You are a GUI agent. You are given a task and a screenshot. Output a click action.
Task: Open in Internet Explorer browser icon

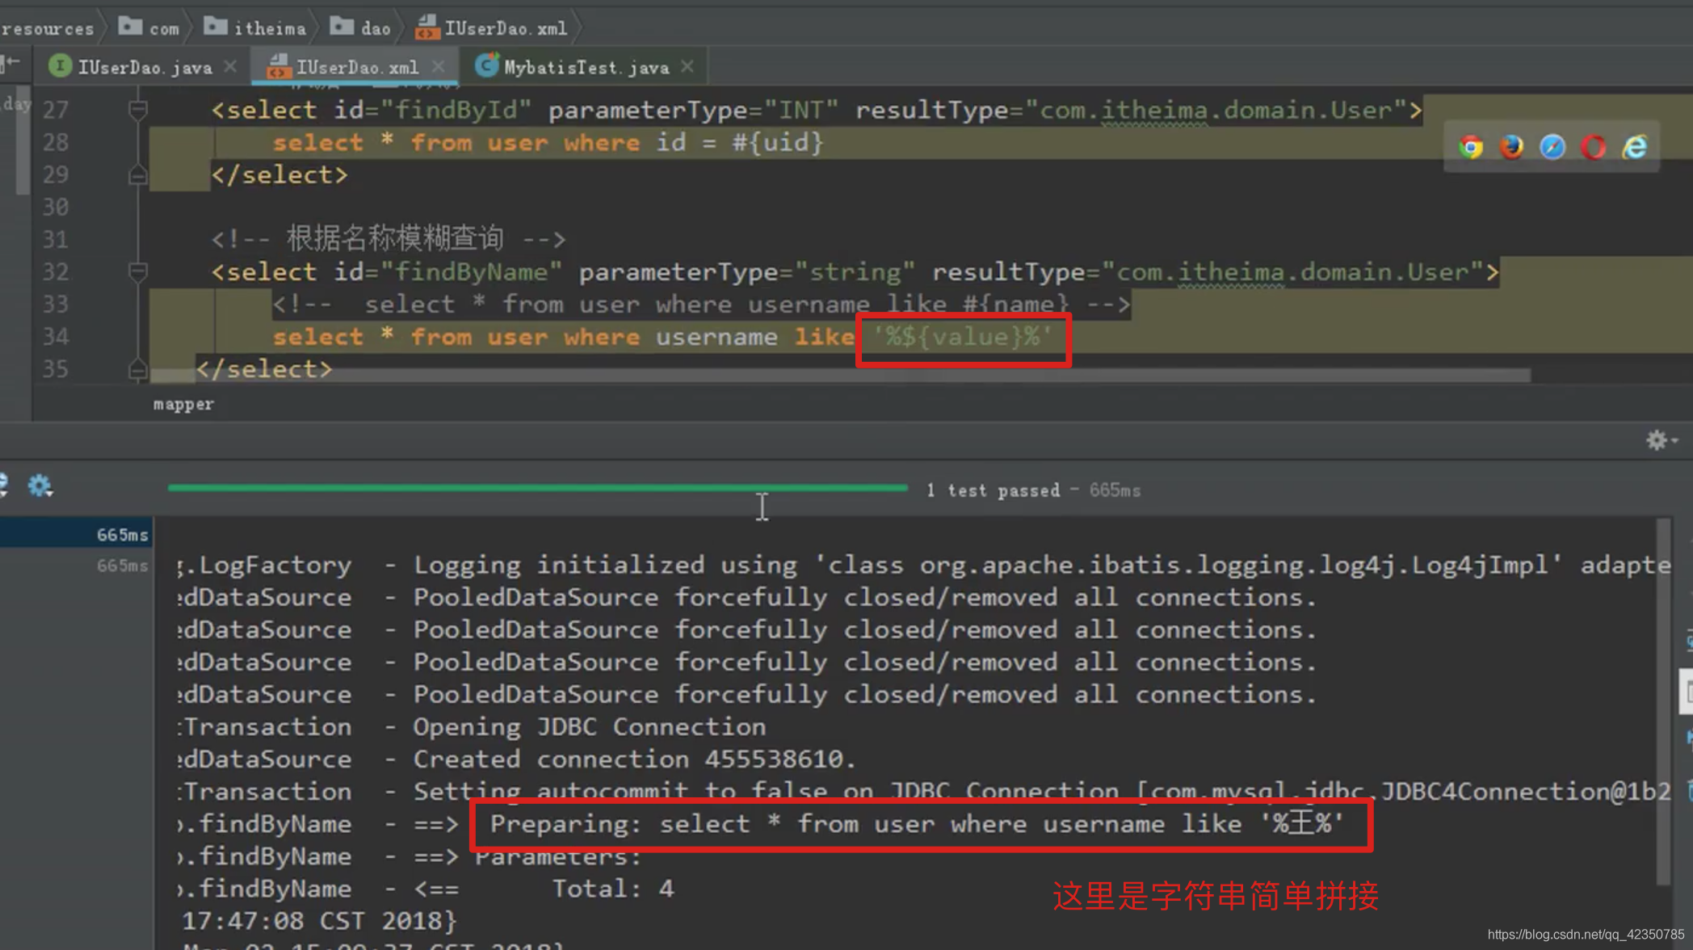pyautogui.click(x=1635, y=147)
